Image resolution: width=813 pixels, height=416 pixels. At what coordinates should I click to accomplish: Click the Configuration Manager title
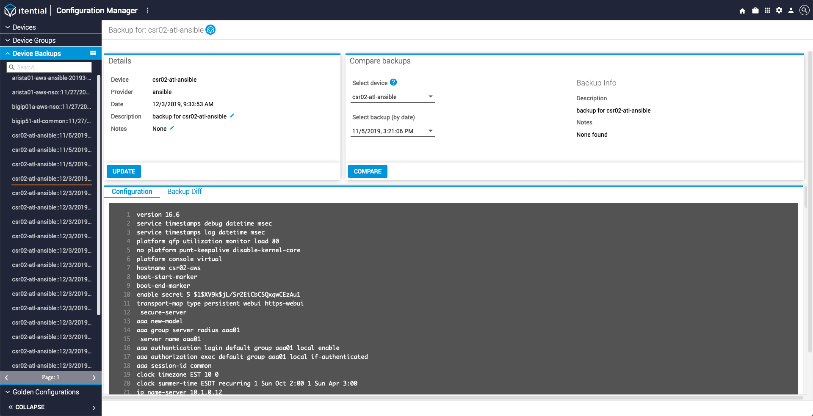[x=97, y=10]
